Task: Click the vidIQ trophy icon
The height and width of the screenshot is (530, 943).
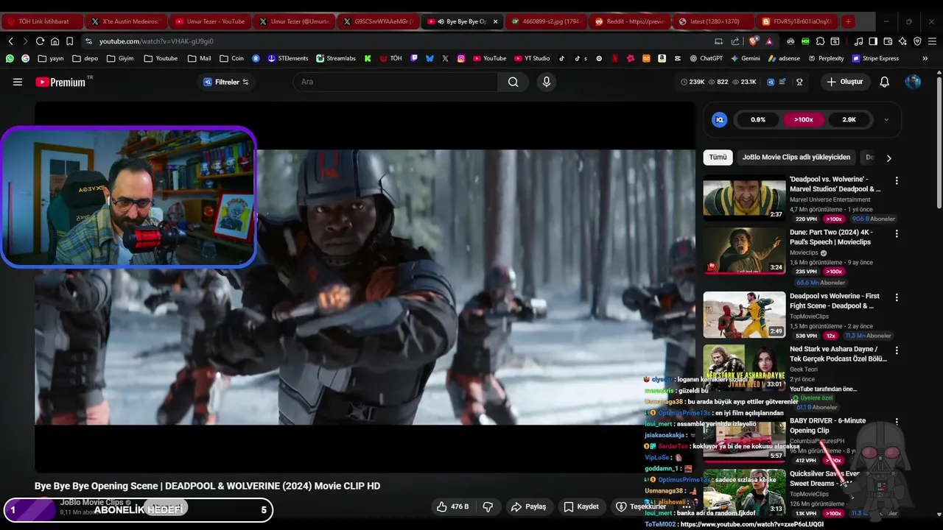Action: click(799, 82)
